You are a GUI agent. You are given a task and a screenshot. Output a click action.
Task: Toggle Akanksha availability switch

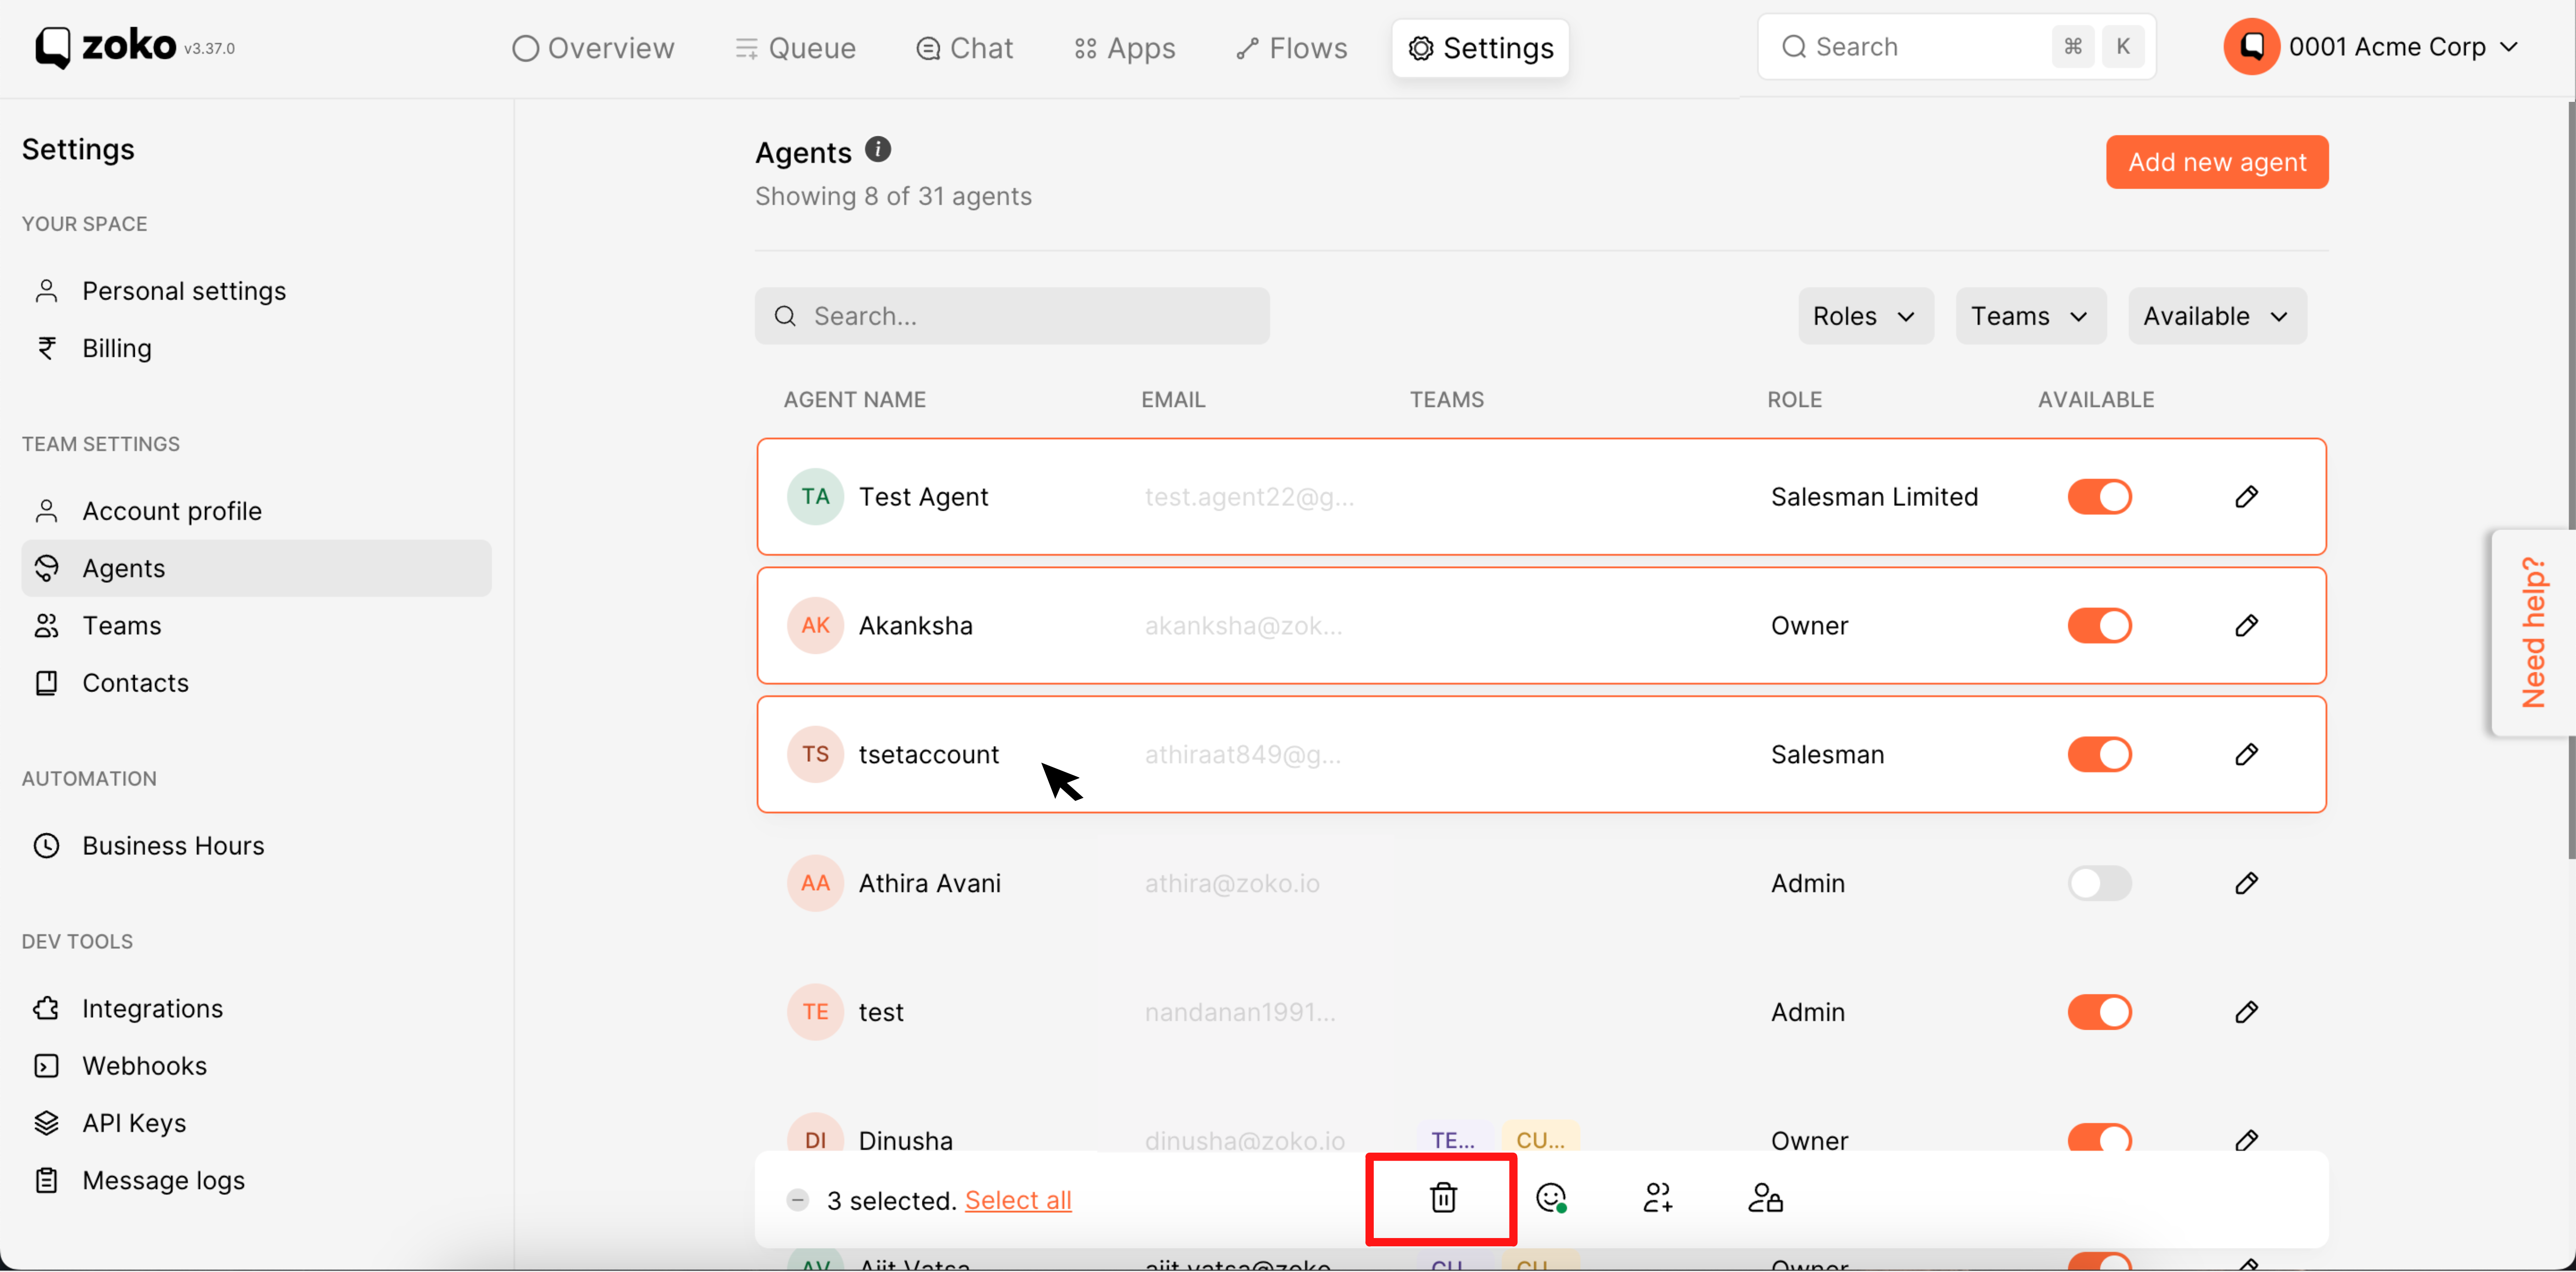2099,625
